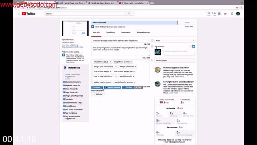Click the Processing Done progress bar
This screenshot has height=145, width=257.
pos(135,23)
